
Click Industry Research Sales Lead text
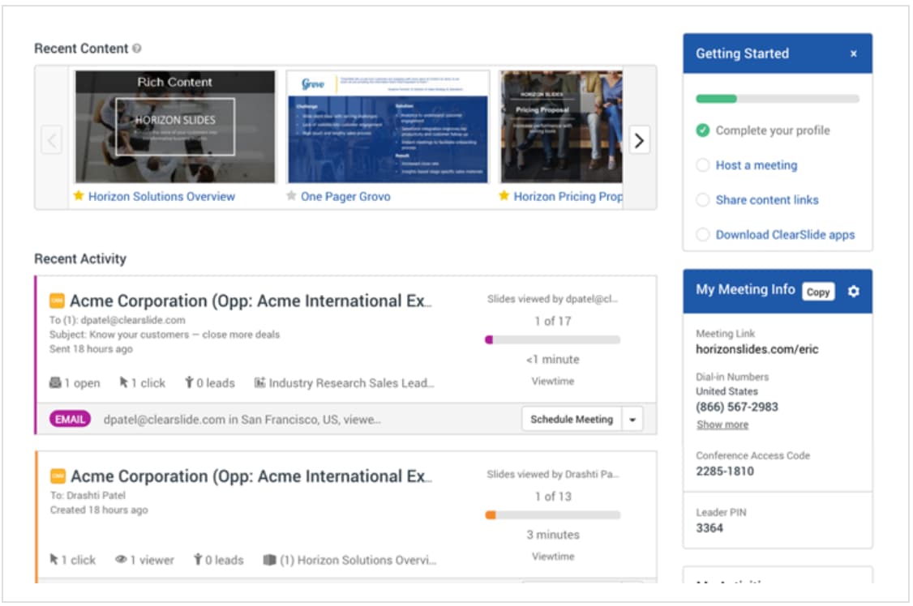(351, 382)
